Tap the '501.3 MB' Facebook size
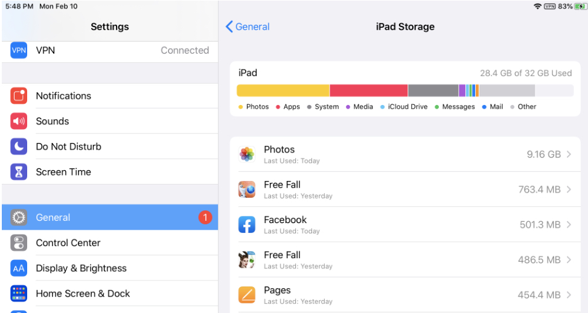 (540, 224)
